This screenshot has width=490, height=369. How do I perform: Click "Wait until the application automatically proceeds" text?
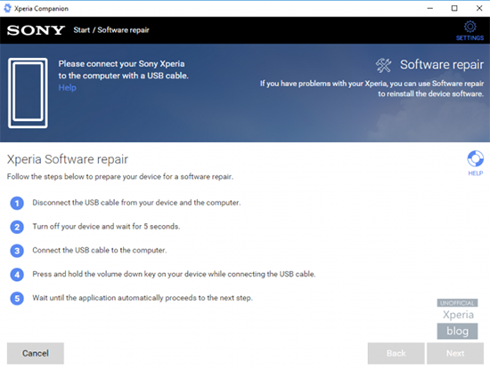point(143,298)
